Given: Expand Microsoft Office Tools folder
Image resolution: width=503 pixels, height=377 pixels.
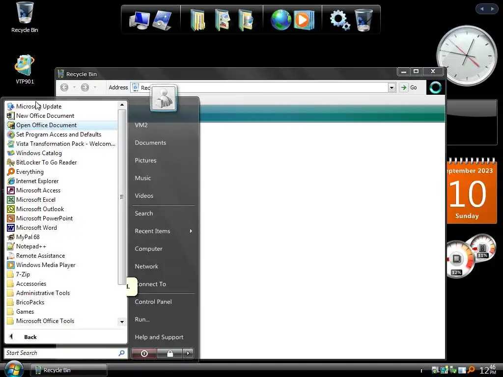Looking at the screenshot, I should [62, 321].
